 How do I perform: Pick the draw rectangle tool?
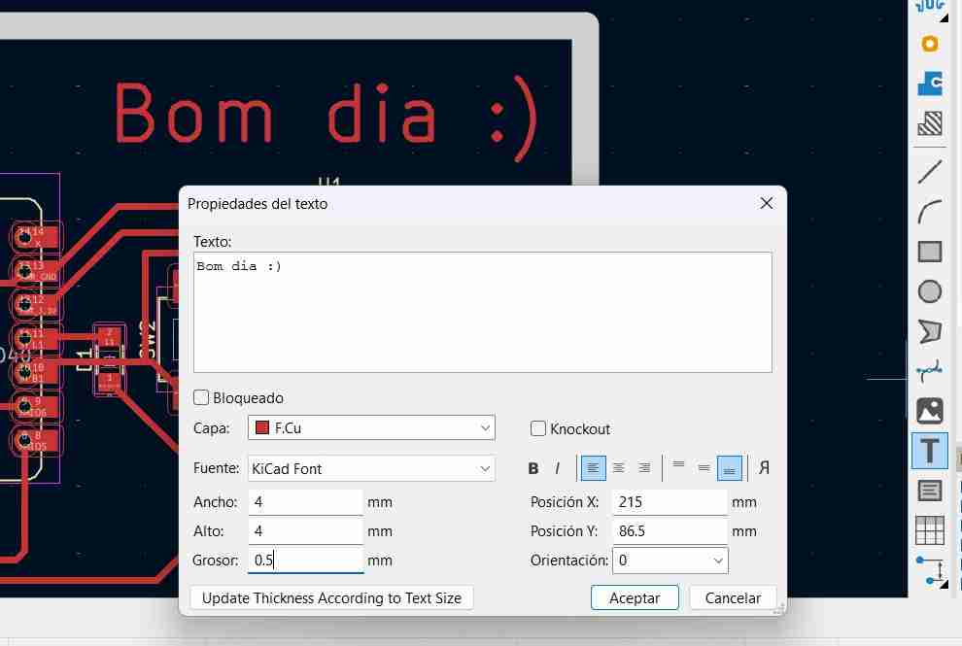930,252
